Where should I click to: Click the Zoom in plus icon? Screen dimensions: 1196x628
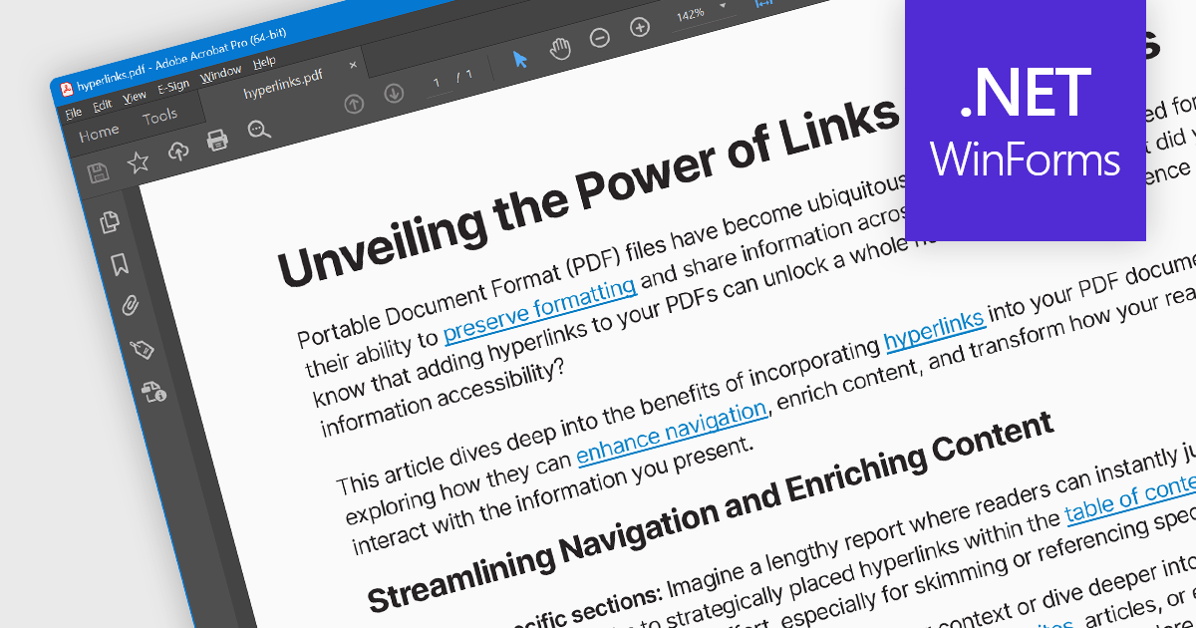641,27
